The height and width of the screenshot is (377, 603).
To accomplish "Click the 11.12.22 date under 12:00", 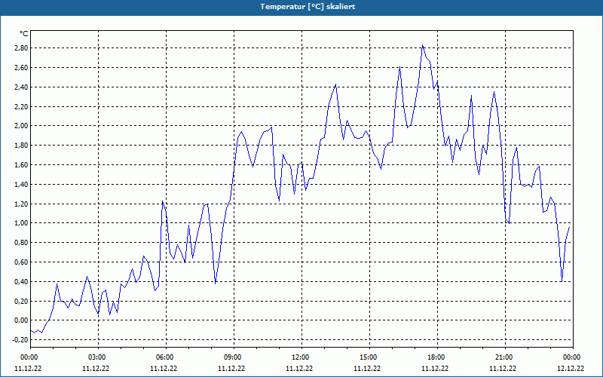I will [299, 368].
